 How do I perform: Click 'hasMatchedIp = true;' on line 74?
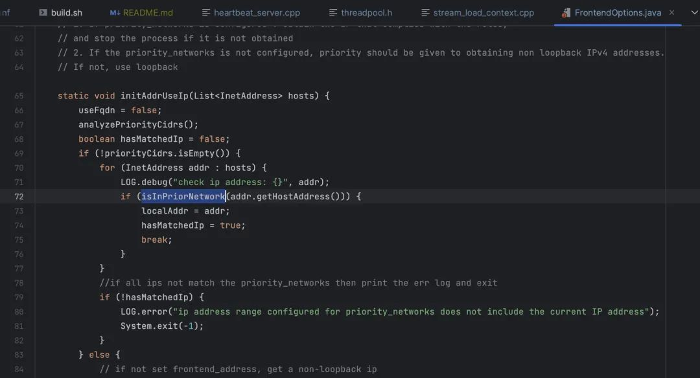pos(193,225)
